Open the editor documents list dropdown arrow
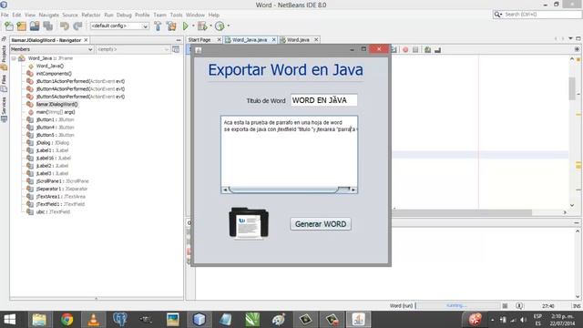Screen dimensions: 583x328 click(571, 38)
